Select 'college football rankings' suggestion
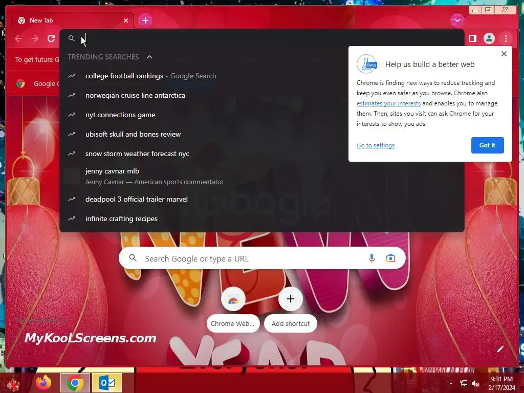The width and height of the screenshot is (524, 393). tap(262, 76)
